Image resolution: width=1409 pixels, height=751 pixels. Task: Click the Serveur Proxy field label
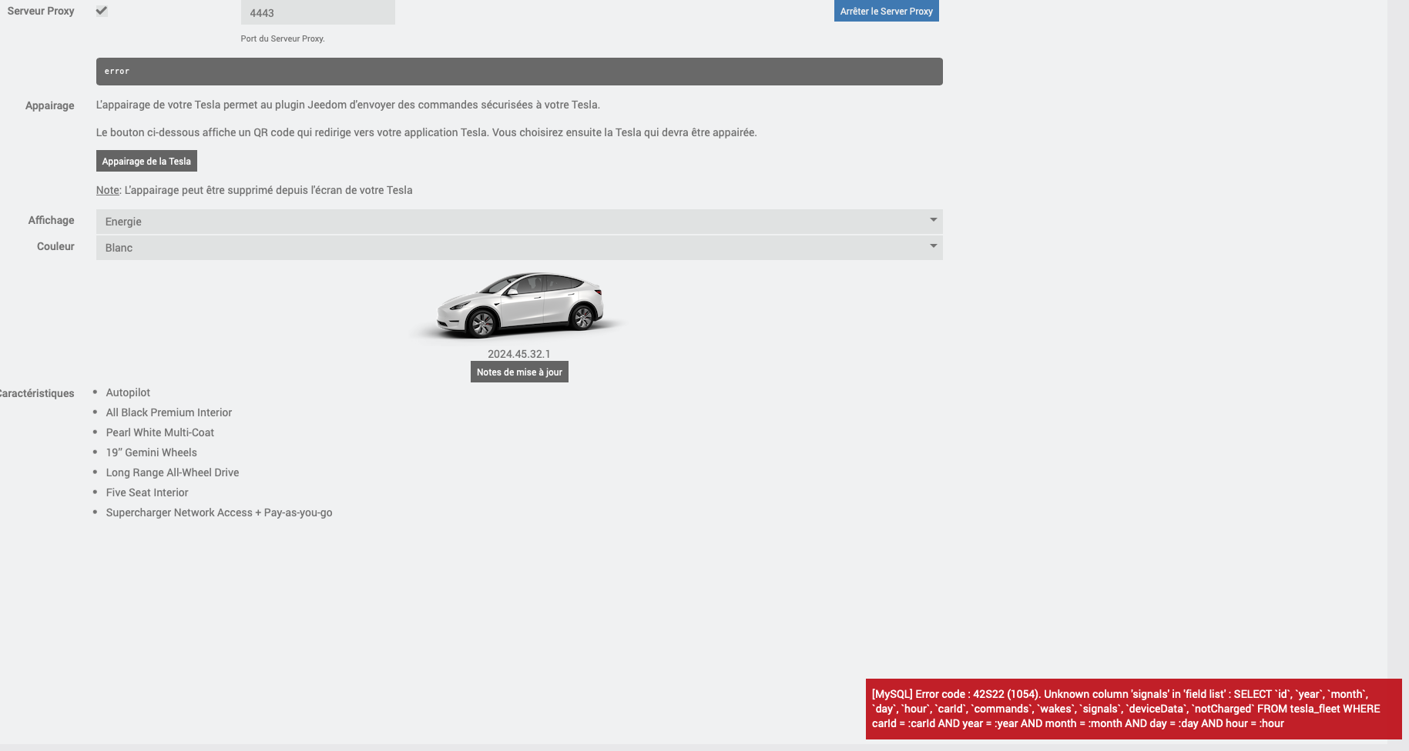coord(41,11)
